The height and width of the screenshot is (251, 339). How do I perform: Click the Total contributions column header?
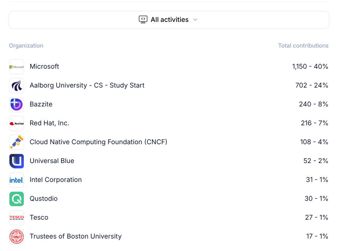tap(303, 46)
